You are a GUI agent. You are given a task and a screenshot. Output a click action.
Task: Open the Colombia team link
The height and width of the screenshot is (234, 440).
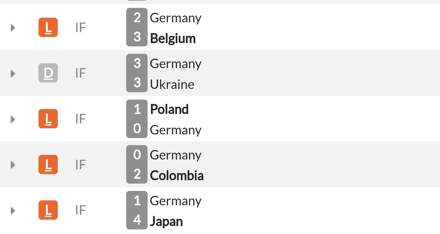coord(177,176)
